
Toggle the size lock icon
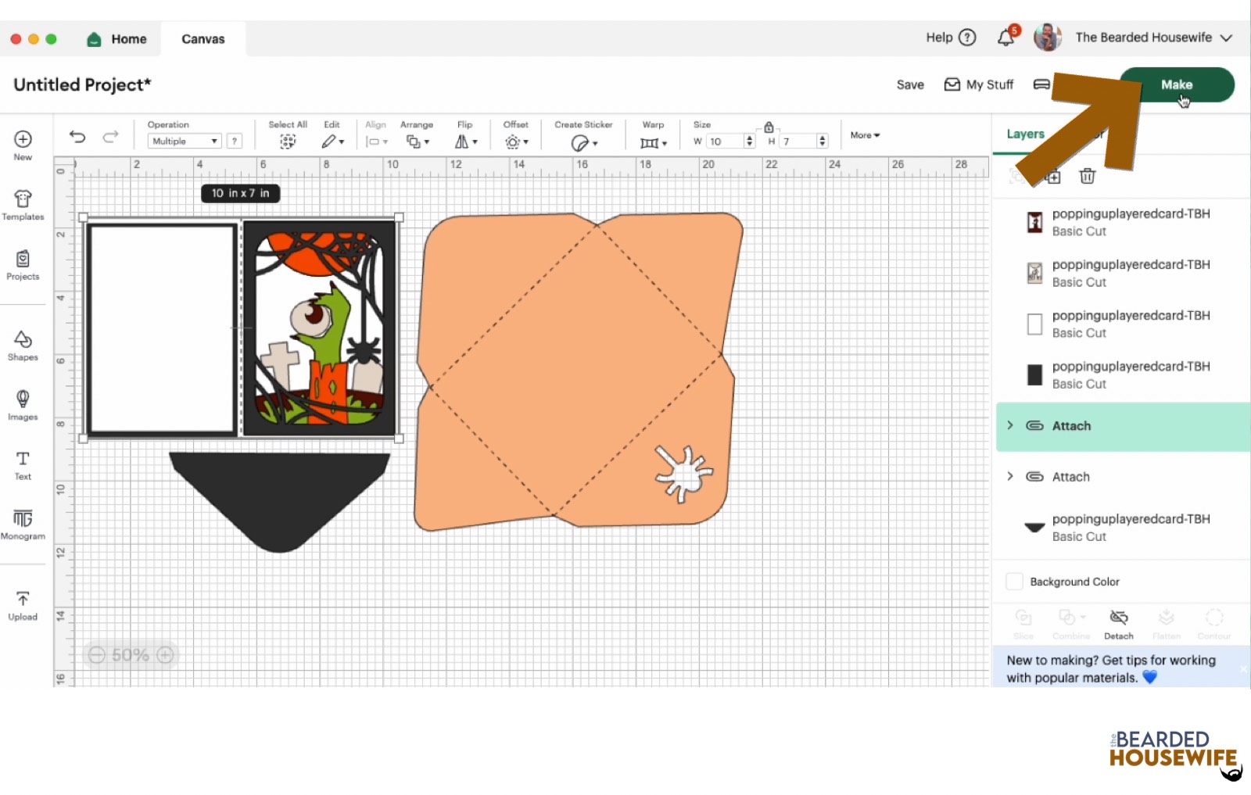pos(769,127)
